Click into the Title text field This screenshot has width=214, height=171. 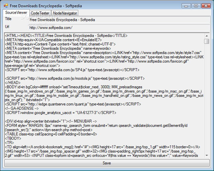(x=119, y=20)
